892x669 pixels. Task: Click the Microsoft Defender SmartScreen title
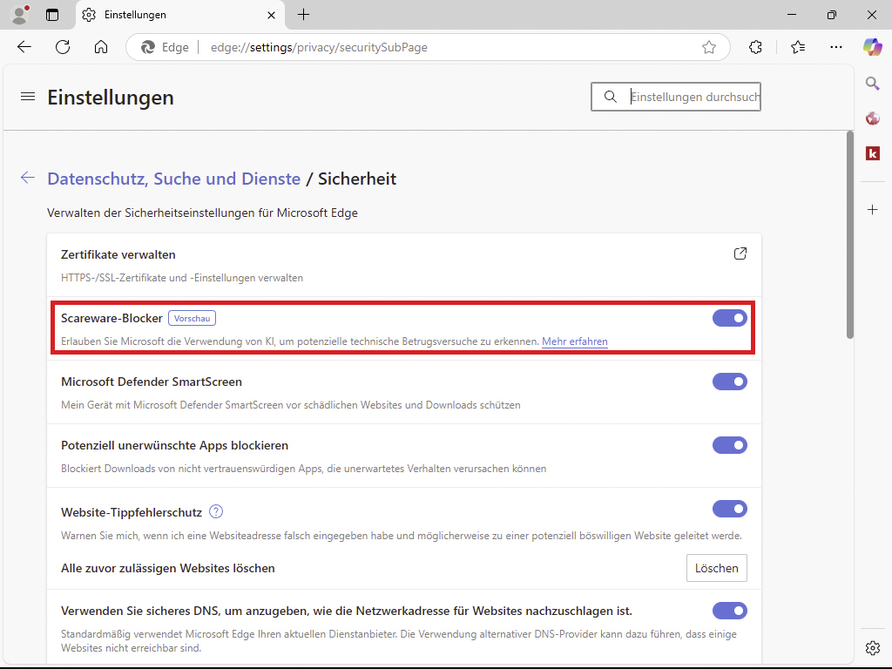tap(152, 382)
